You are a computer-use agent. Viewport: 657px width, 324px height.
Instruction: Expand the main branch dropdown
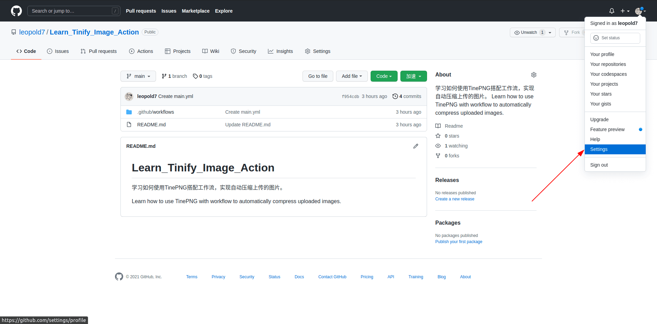tap(138, 76)
